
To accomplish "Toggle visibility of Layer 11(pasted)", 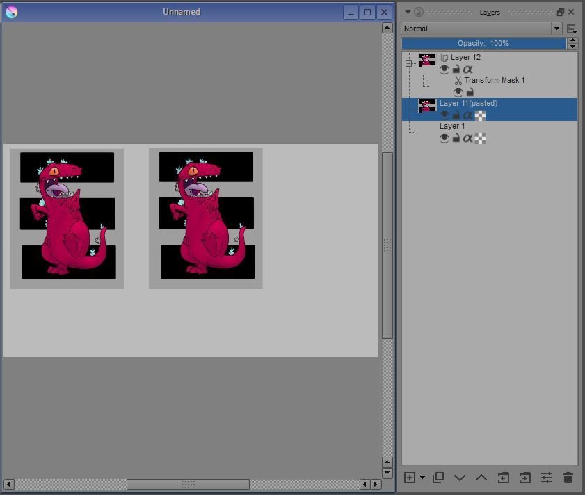I will tap(444, 115).
